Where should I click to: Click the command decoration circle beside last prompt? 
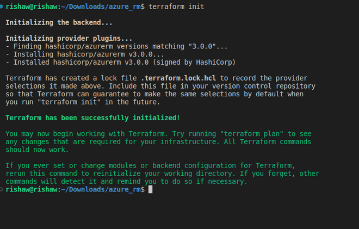pos(2,189)
